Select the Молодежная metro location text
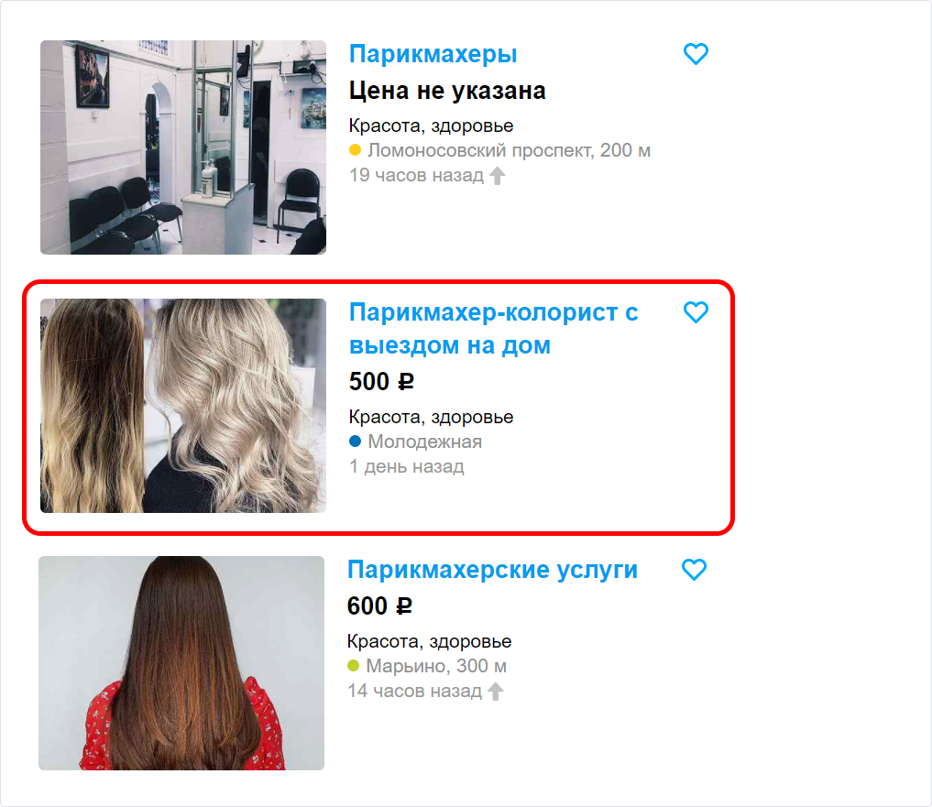Viewport: 932px width, 807px height. 424,442
